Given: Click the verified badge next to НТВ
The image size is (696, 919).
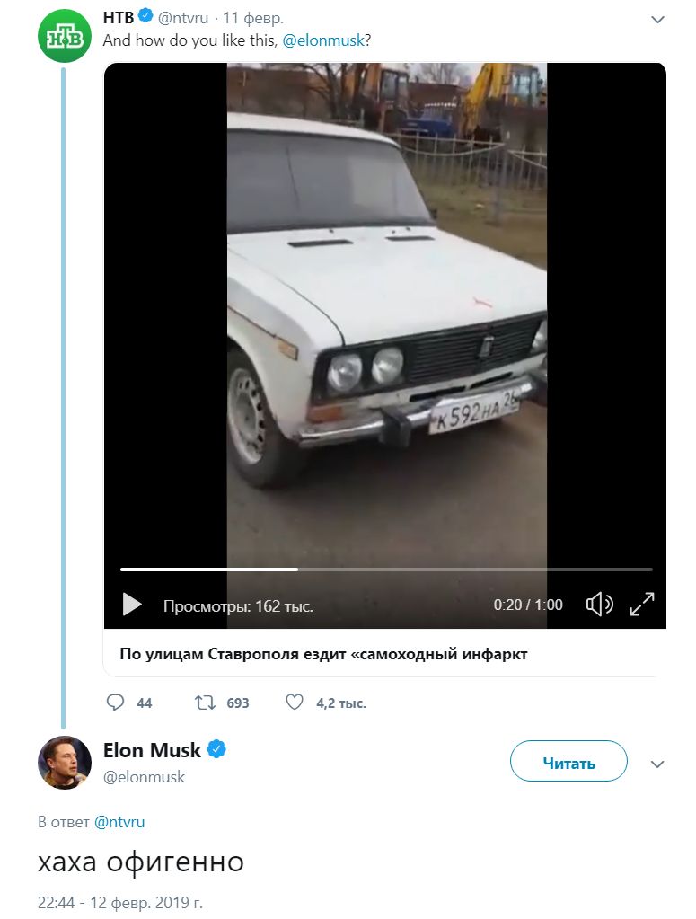Looking at the screenshot, I should pyautogui.click(x=145, y=16).
